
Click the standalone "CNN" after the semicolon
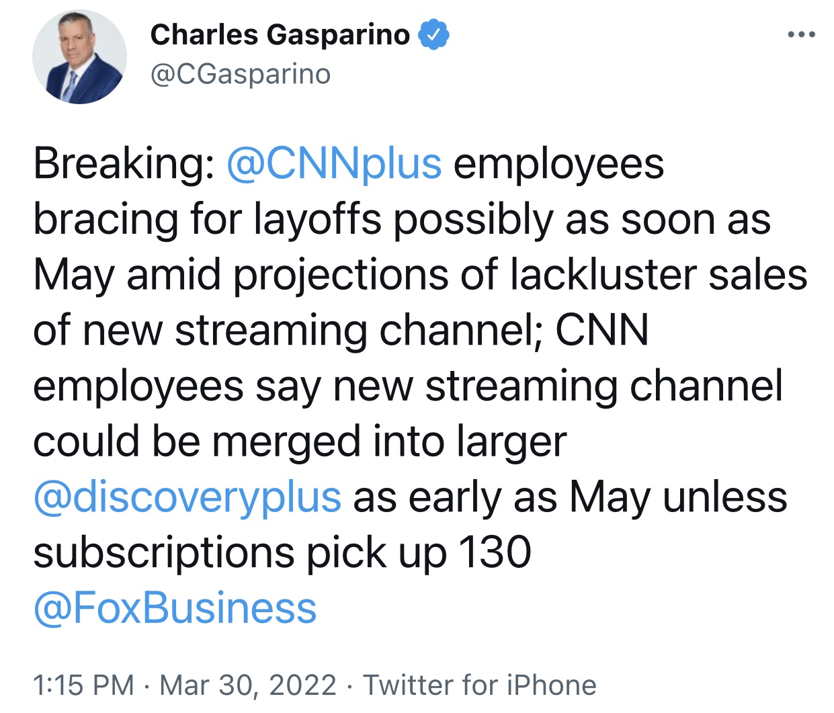click(602, 331)
